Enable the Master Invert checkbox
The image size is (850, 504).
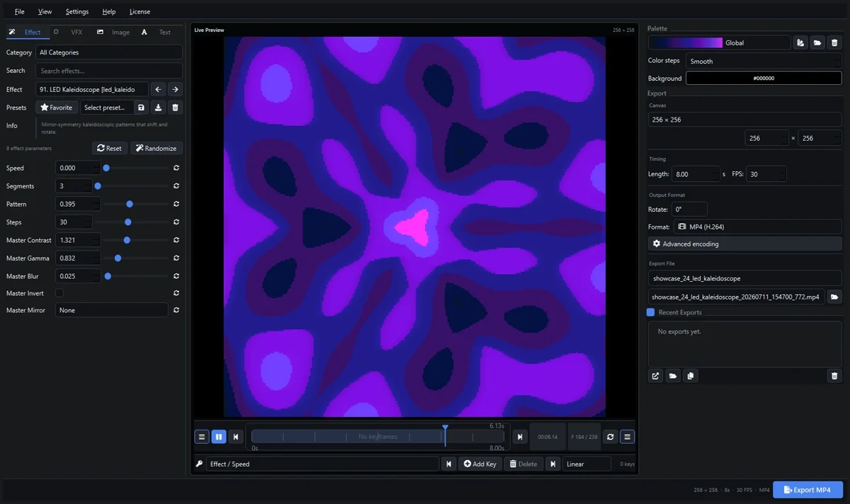[x=59, y=293]
